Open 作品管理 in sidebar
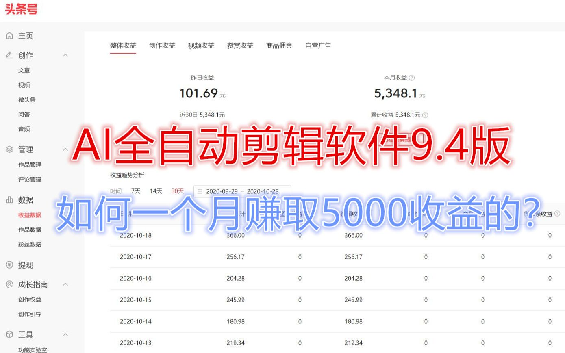 tap(30, 165)
